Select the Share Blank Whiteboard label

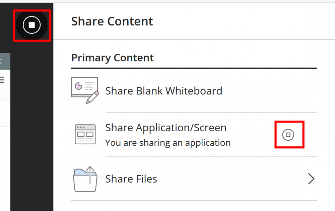coord(163,91)
